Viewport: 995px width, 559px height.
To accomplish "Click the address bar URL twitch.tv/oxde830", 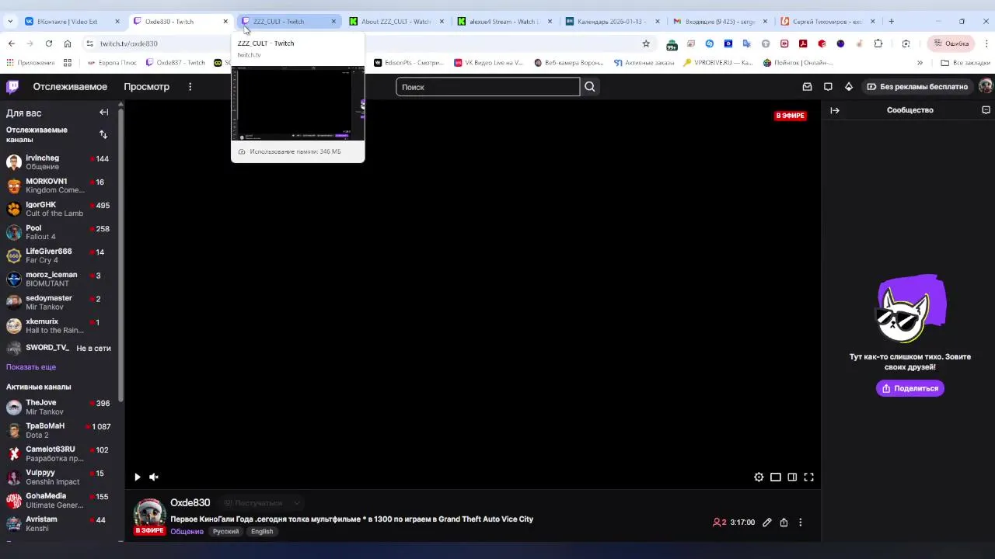I will pyautogui.click(x=129, y=44).
